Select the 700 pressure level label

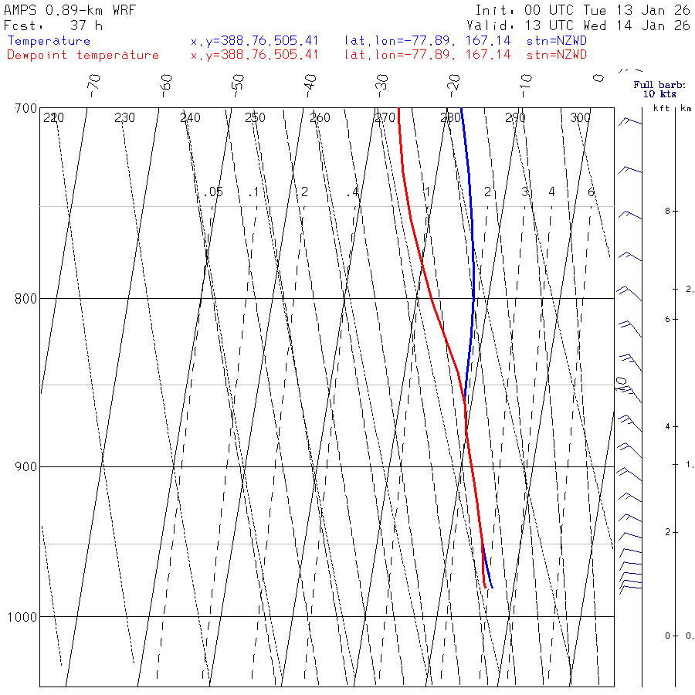point(25,108)
